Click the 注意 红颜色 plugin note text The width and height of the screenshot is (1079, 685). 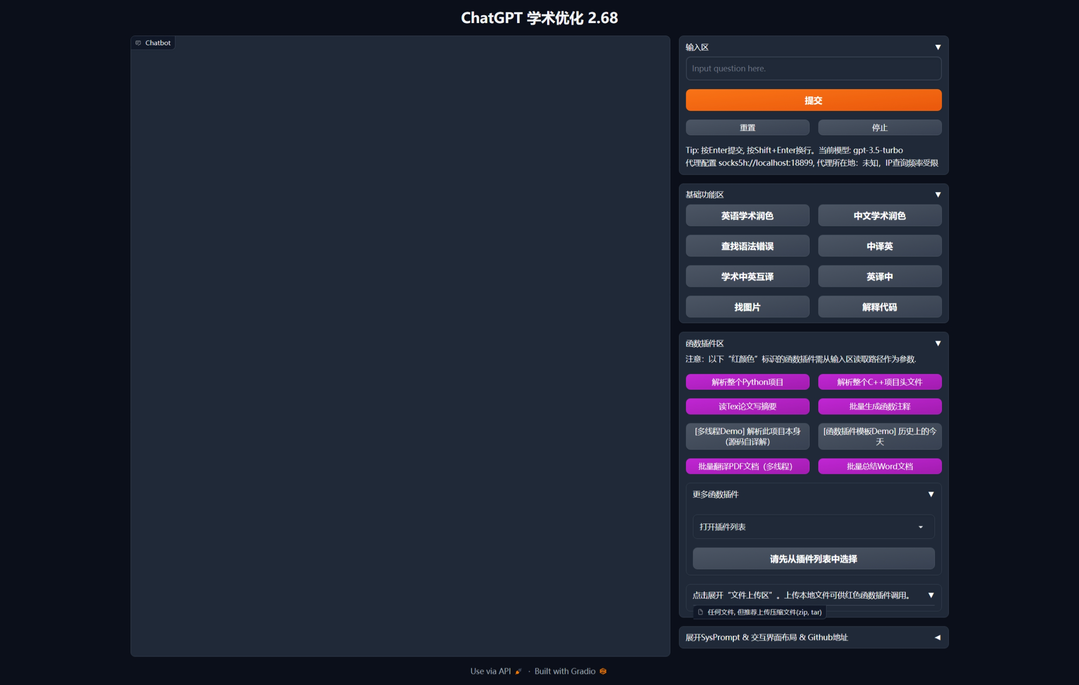pyautogui.click(x=800, y=359)
